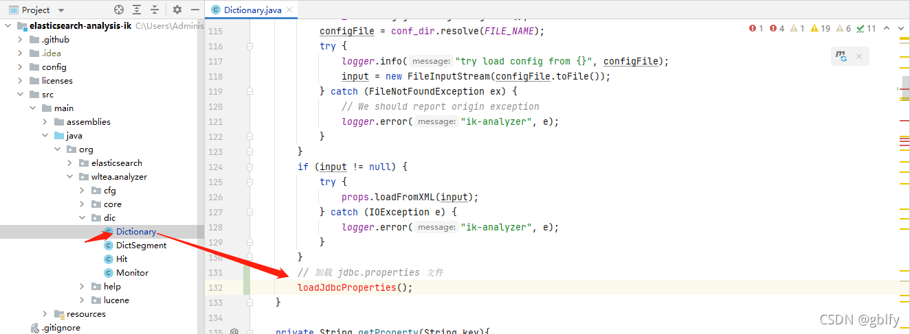Toggle code fold at line 119
The width and height of the screenshot is (910, 334).
pyautogui.click(x=249, y=91)
